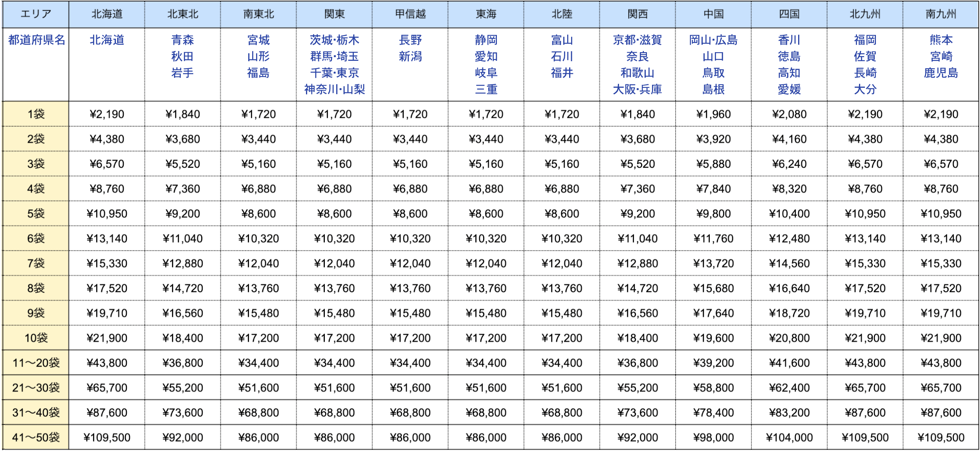Click the ¥7,840 price cell
980x452 pixels.
[713, 189]
